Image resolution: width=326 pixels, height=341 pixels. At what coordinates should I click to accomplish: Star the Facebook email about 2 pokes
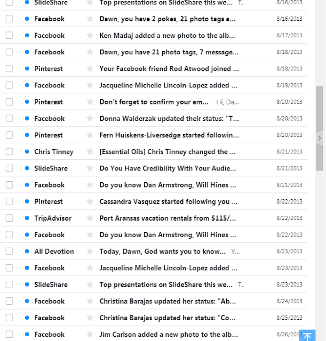coord(90,19)
